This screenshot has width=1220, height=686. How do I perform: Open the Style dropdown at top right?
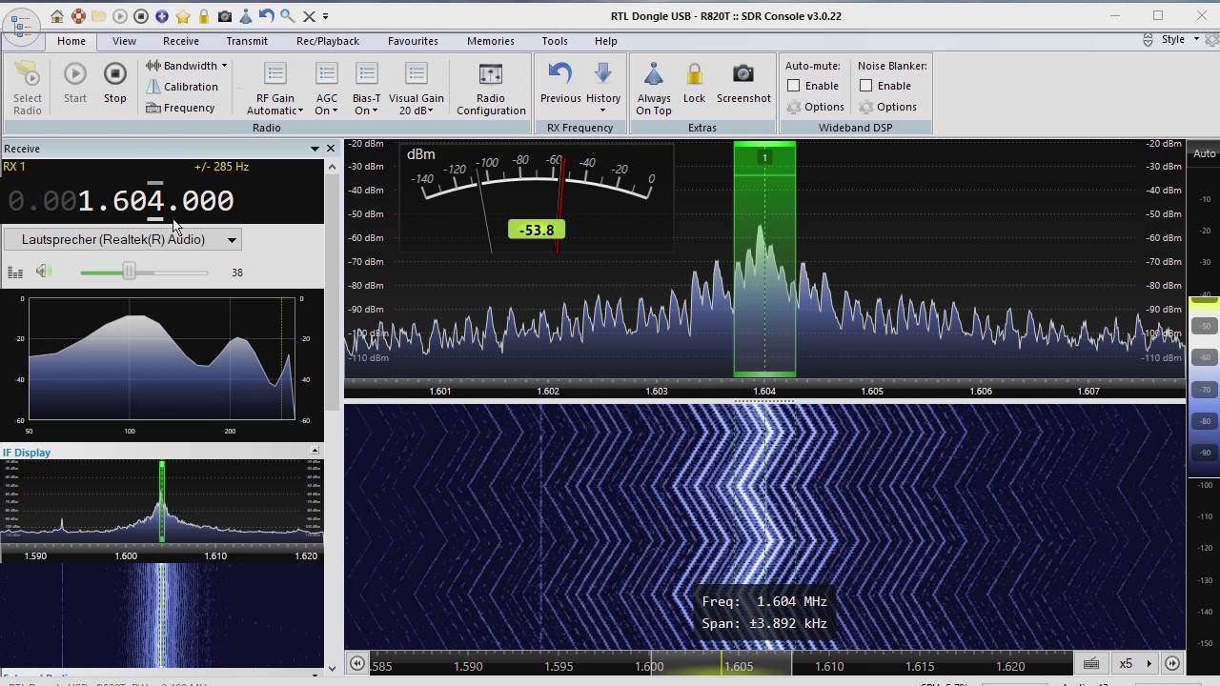tap(1180, 40)
